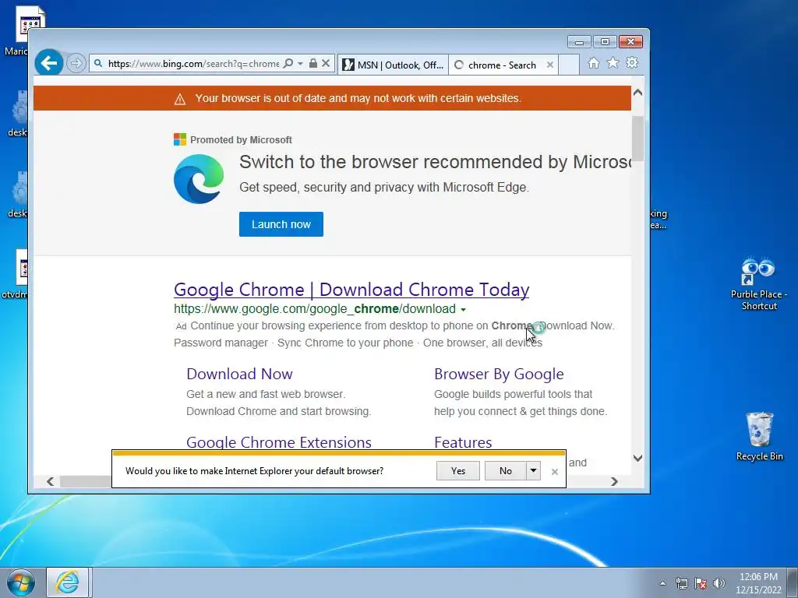Click the volume speaker icon in tray

click(x=719, y=583)
